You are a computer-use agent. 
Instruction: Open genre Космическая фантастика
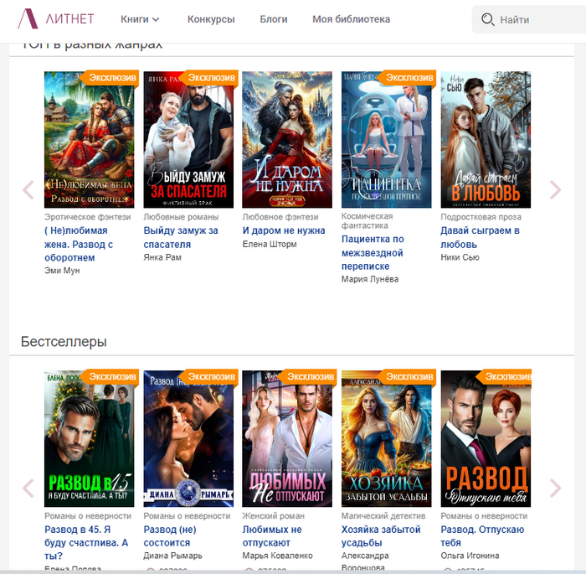[367, 220]
